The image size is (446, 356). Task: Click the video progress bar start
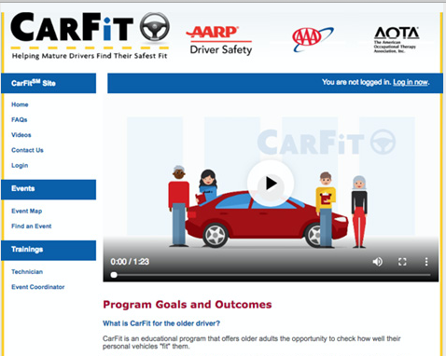tap(114, 275)
